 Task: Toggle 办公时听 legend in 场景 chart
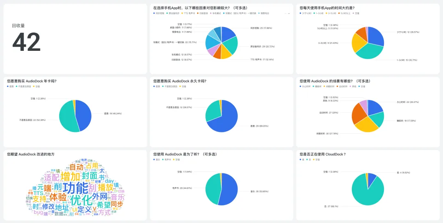306,86
